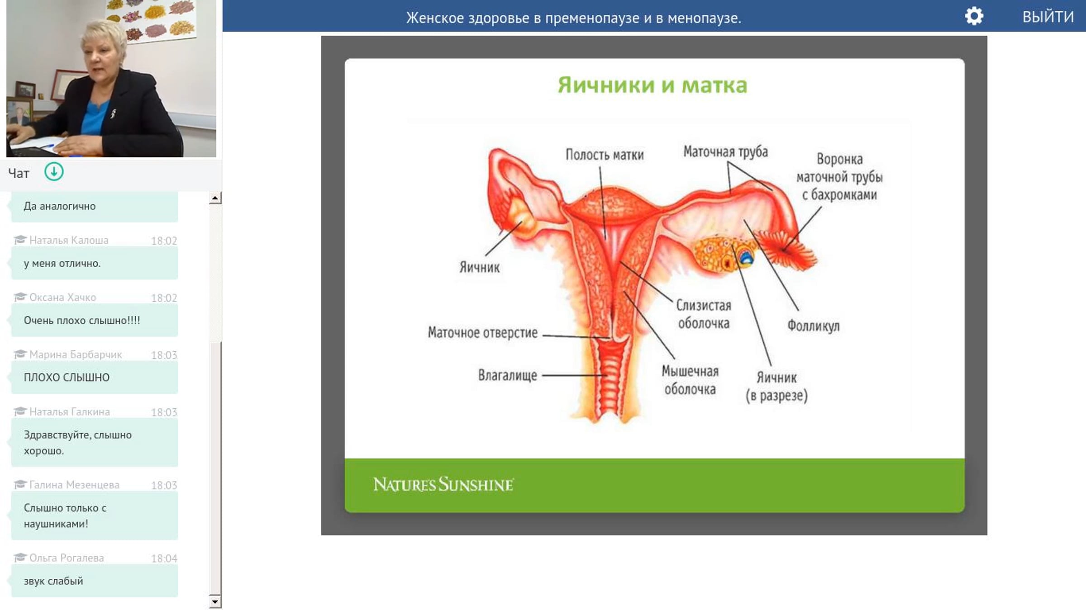The image size is (1086, 610).
Task: Click the 'Яичники и матка' presentation slide
Action: [x=654, y=285]
